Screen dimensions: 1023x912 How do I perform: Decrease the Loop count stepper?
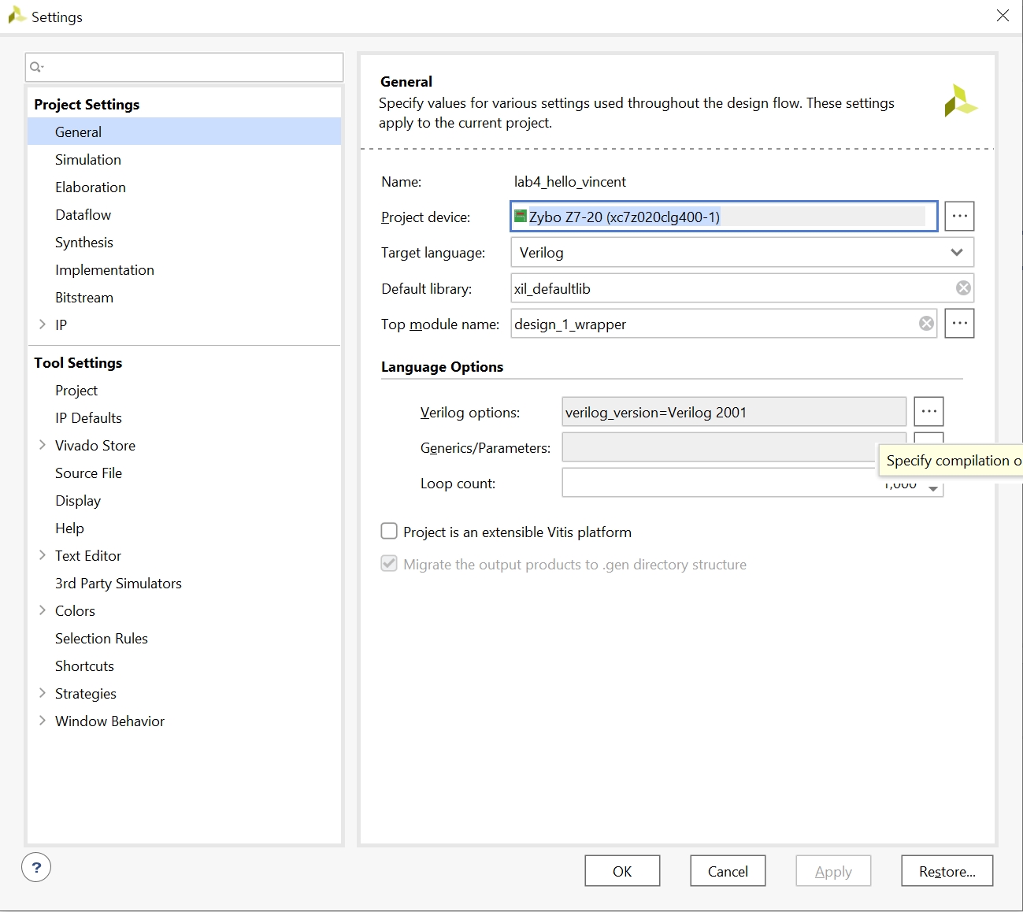(933, 489)
